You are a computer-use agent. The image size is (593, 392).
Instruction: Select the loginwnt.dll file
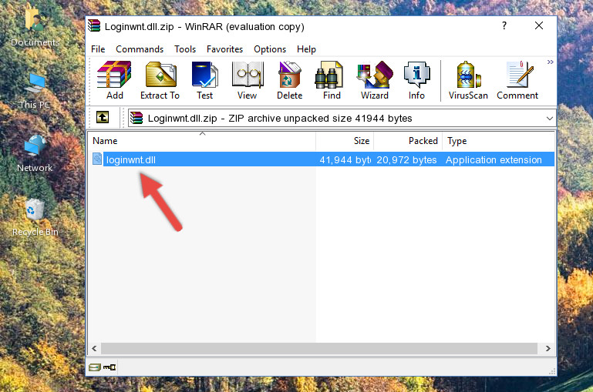[131, 159]
